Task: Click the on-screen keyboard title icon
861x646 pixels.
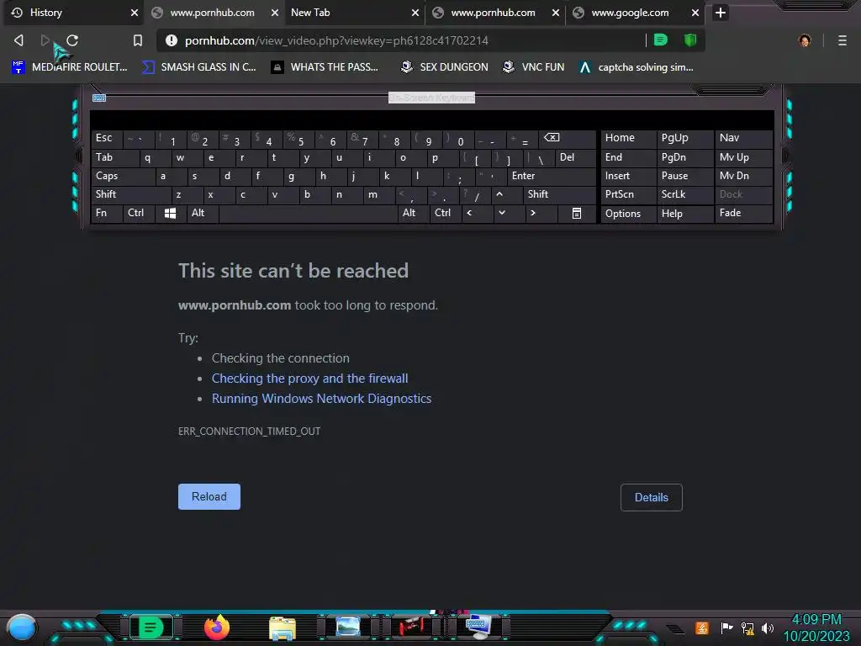Action: pyautogui.click(x=99, y=98)
